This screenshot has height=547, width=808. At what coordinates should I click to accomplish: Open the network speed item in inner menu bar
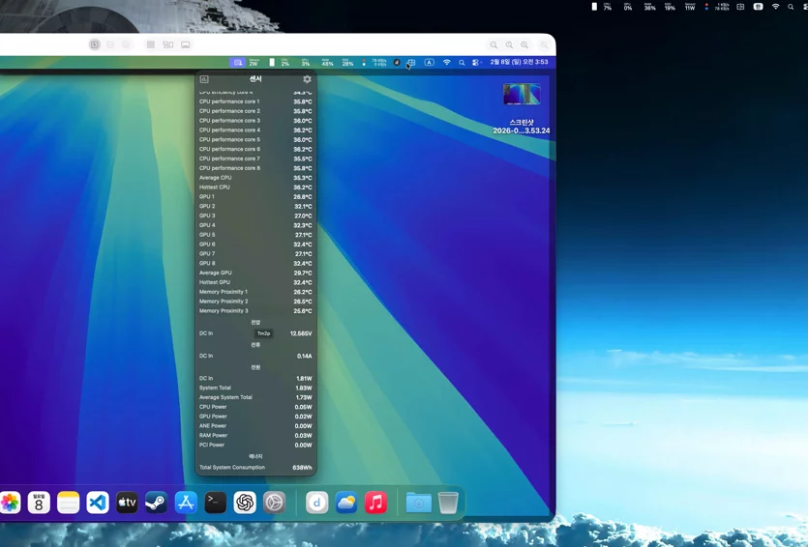(374, 62)
